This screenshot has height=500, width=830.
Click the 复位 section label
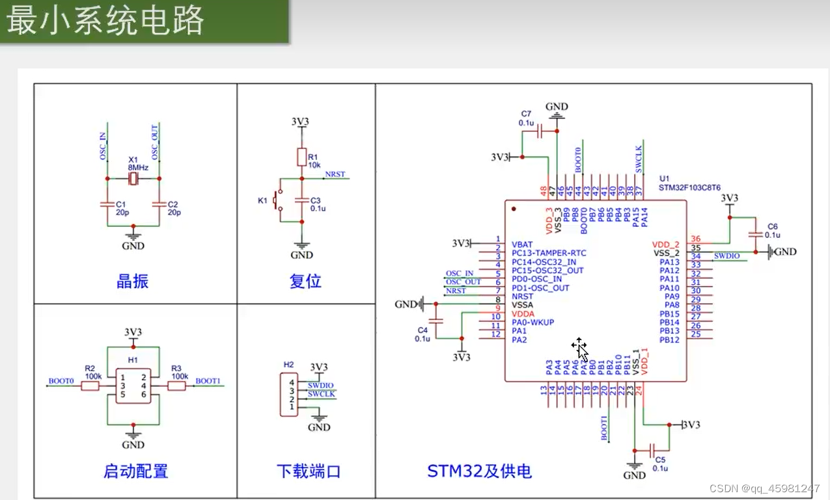(x=305, y=282)
